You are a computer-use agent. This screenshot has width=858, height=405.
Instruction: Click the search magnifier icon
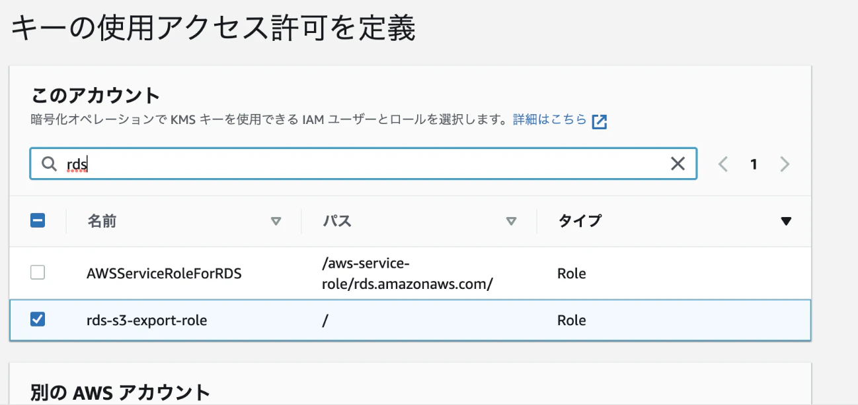pos(49,164)
